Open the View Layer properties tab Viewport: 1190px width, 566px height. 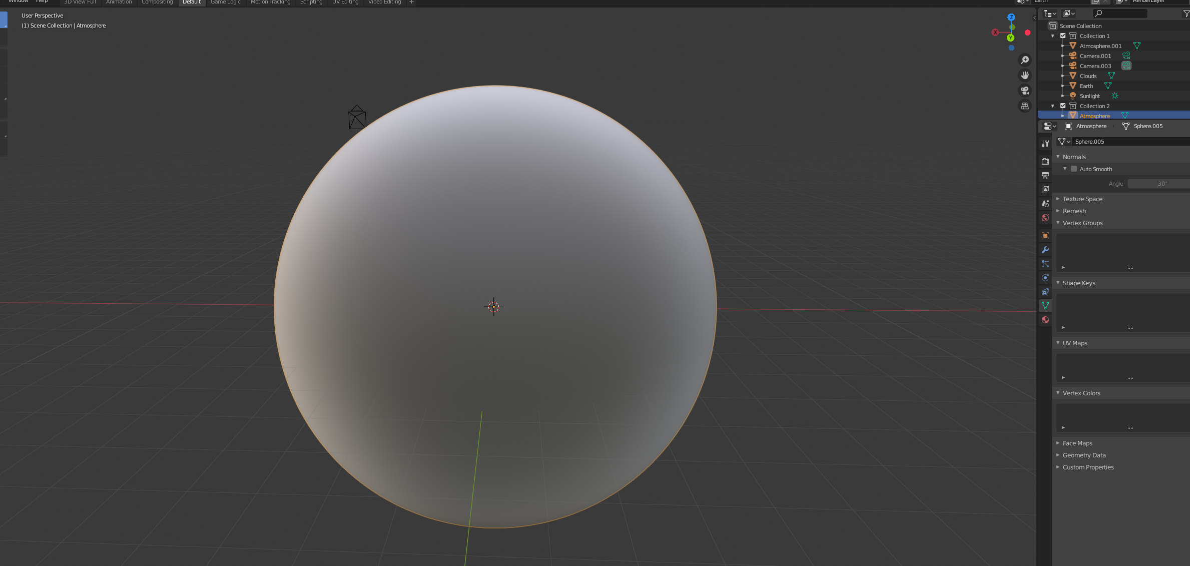[x=1045, y=189]
